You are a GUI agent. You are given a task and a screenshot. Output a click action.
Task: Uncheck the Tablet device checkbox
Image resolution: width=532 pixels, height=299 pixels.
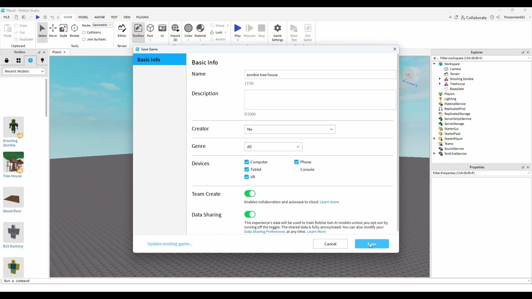point(246,169)
